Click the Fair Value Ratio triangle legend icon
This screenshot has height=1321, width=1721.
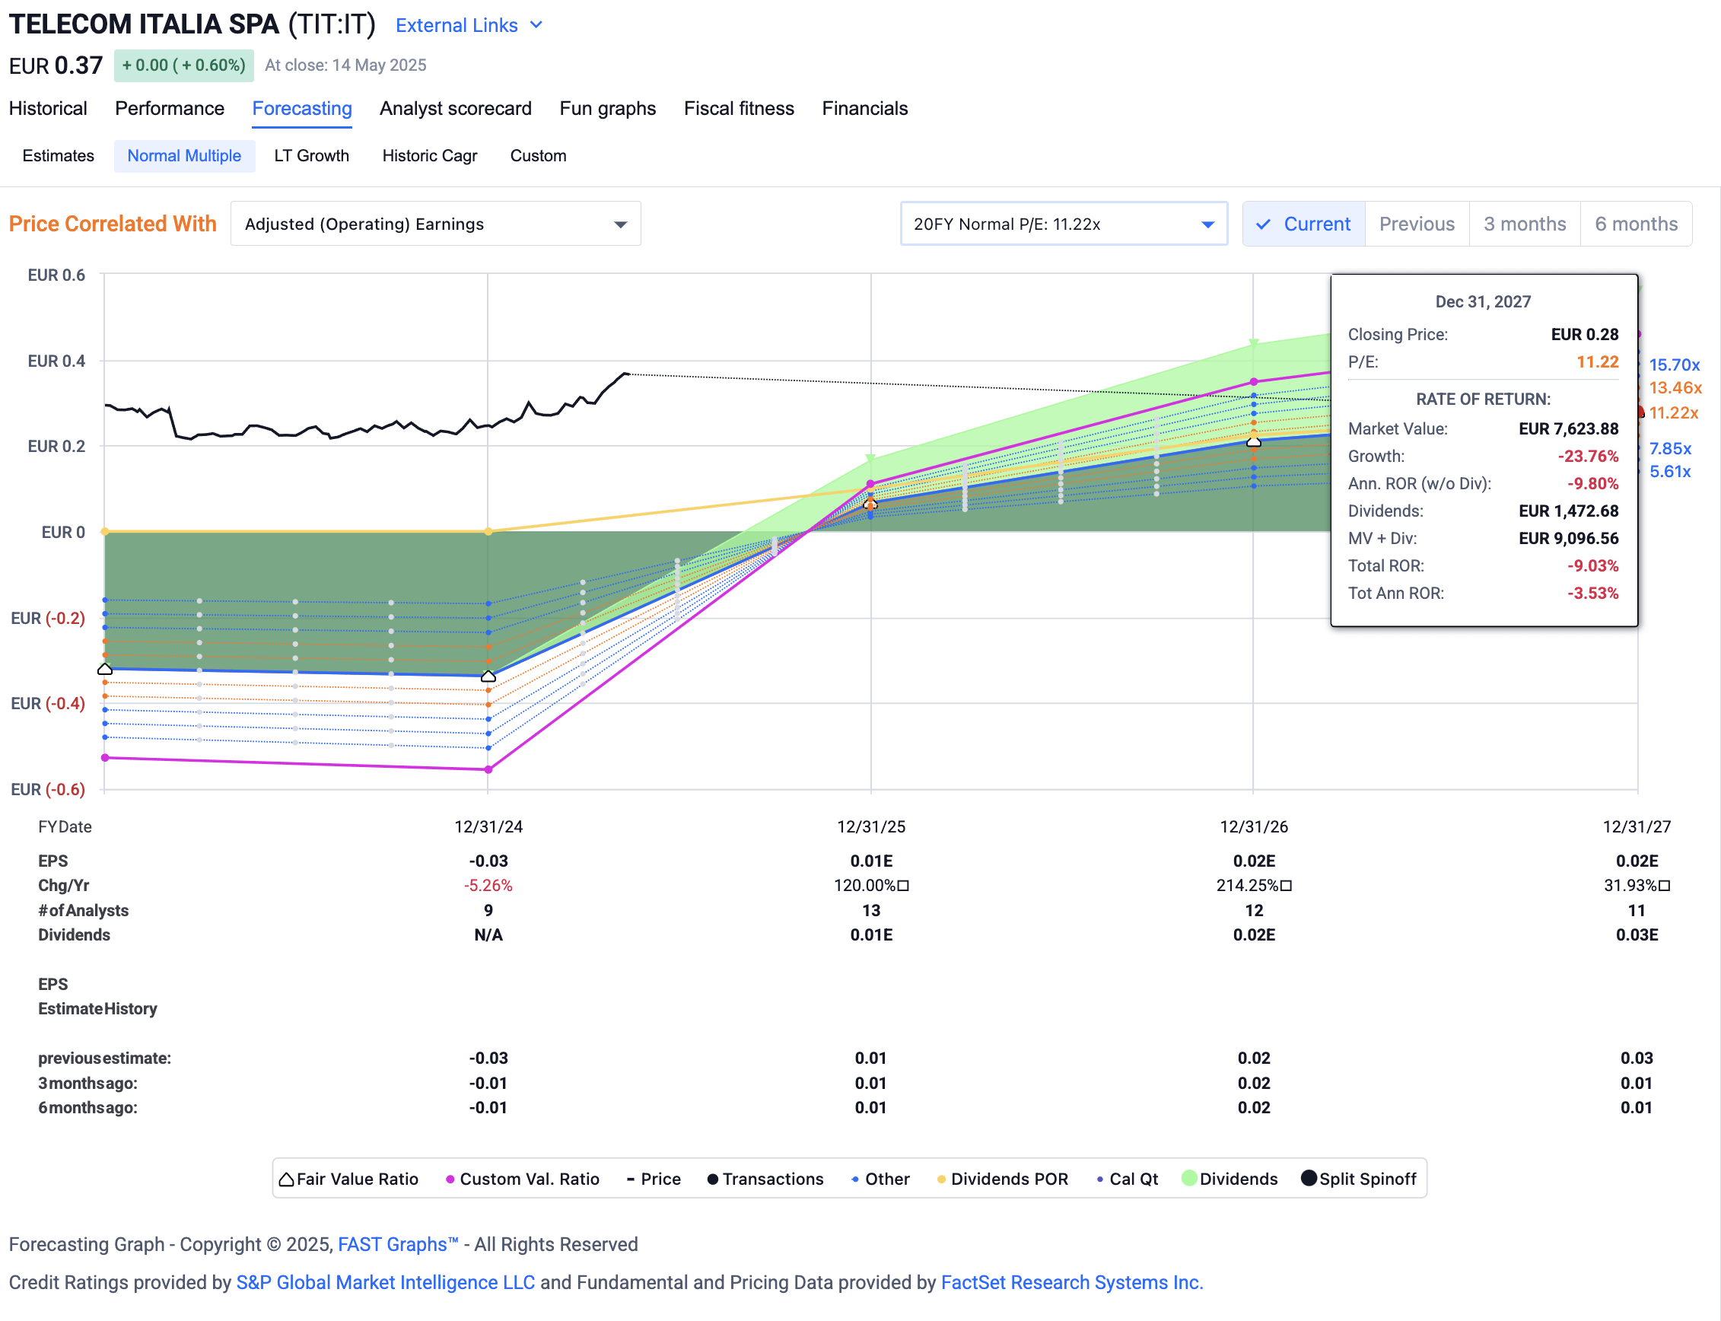pyautogui.click(x=286, y=1179)
